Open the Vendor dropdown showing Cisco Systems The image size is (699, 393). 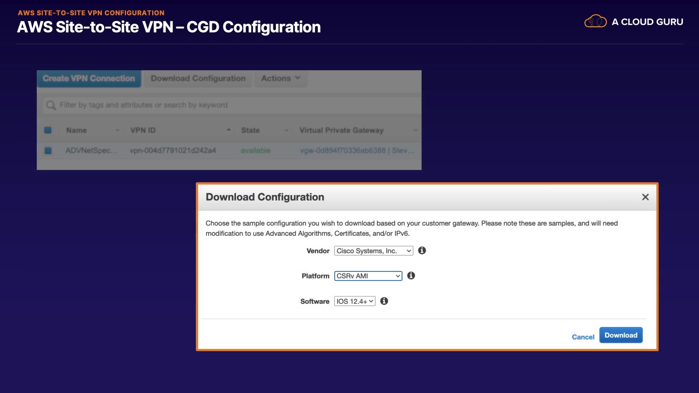(374, 251)
